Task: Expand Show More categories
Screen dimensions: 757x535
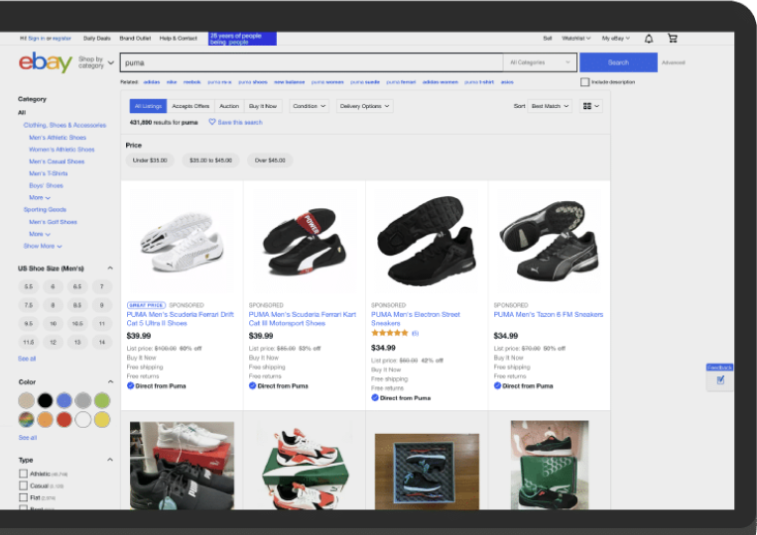Action: click(x=43, y=246)
